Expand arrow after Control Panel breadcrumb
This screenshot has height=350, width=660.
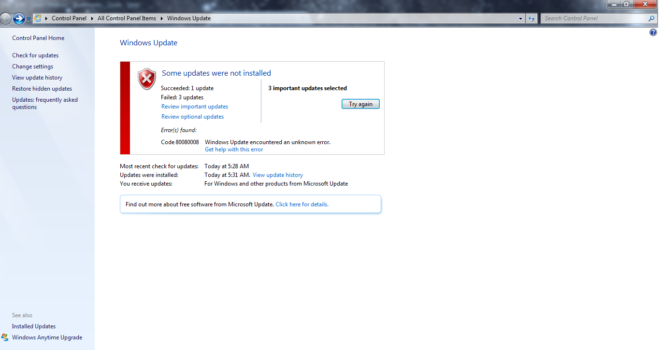click(x=92, y=18)
